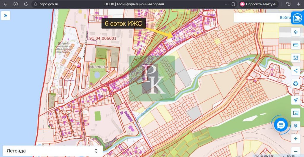The image size is (304, 157).
Task: Print the current map view
Action: (x=295, y=83)
